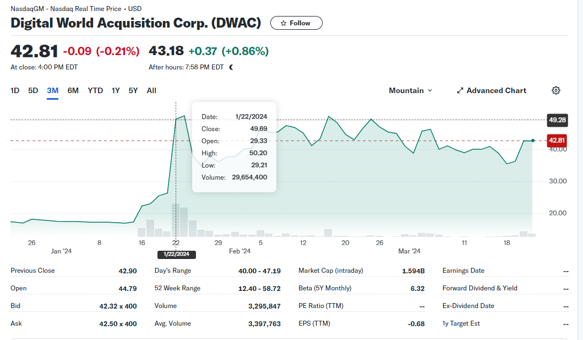This screenshot has height=340, width=583.
Task: Open the Mountain chart type dropdown
Action: (411, 90)
